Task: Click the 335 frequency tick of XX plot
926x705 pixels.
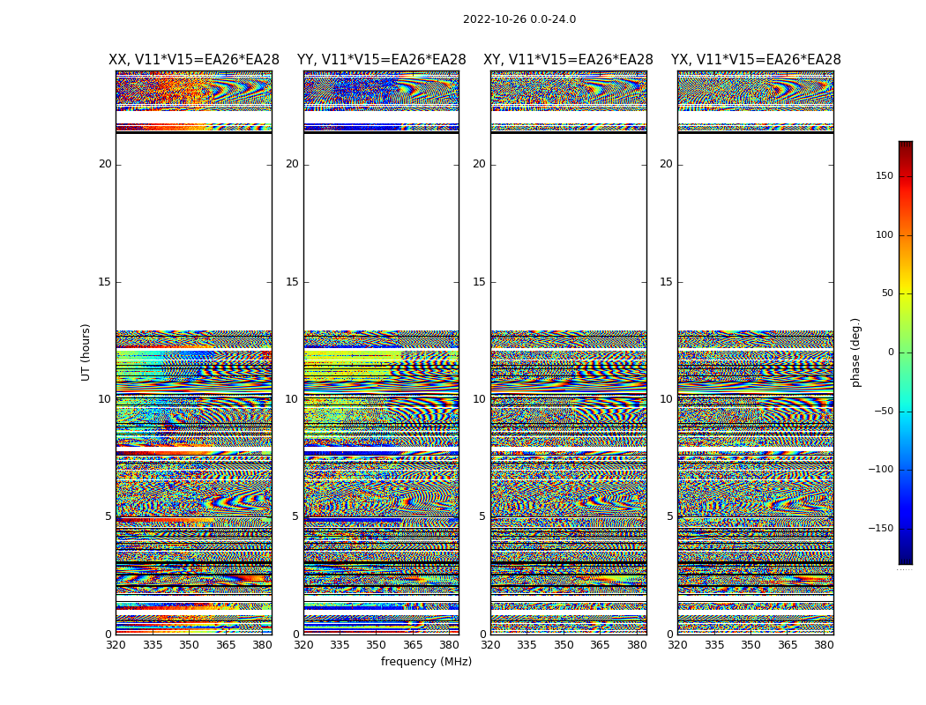Action: coord(153,645)
